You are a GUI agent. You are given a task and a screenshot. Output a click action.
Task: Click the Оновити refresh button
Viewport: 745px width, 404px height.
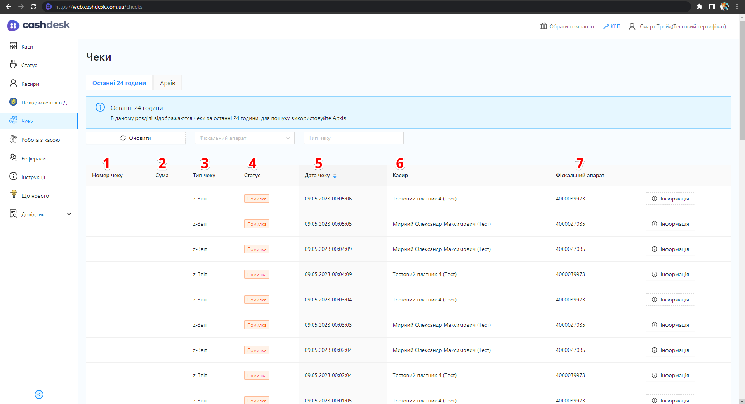[x=135, y=138]
